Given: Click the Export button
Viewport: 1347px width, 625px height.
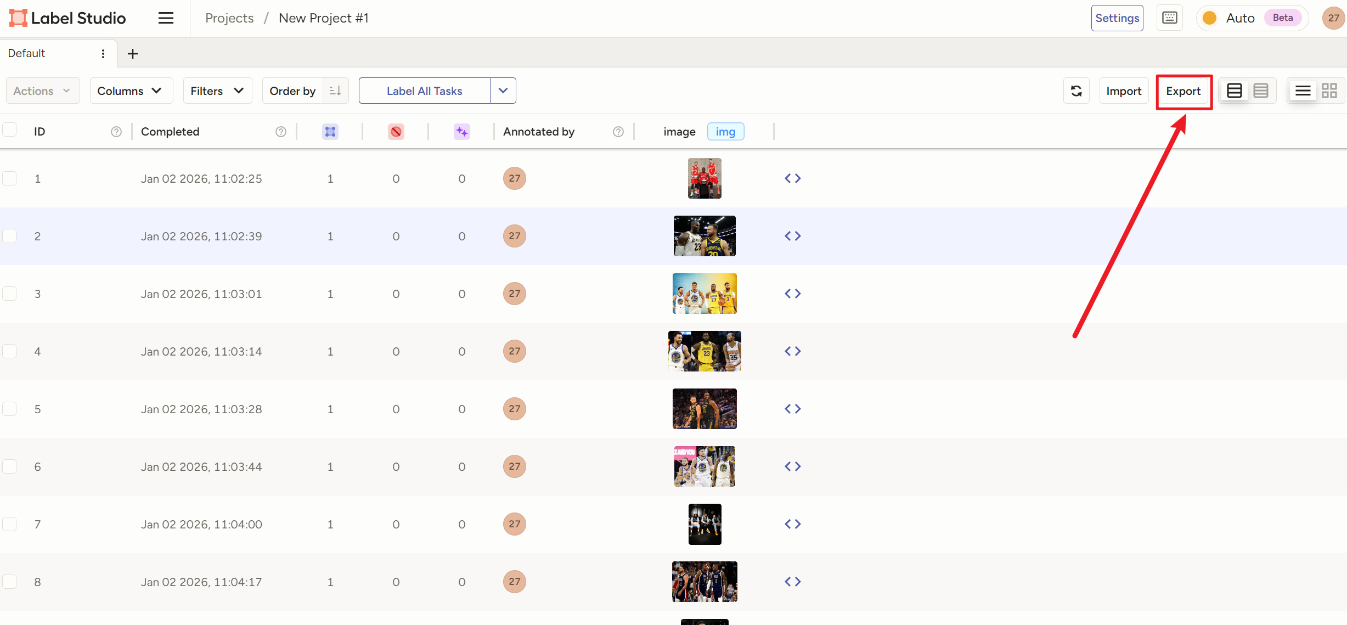Looking at the screenshot, I should tap(1183, 91).
